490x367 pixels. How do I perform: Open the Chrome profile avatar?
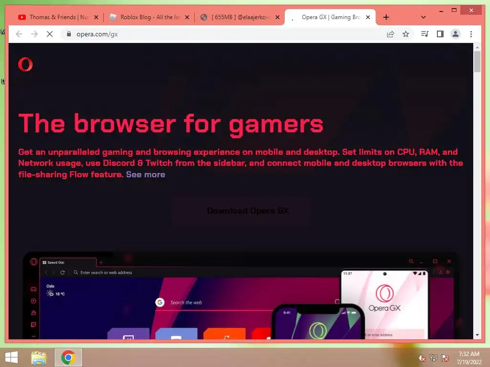coord(456,34)
